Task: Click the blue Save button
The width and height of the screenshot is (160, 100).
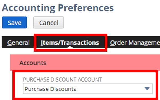Action: click(14, 22)
